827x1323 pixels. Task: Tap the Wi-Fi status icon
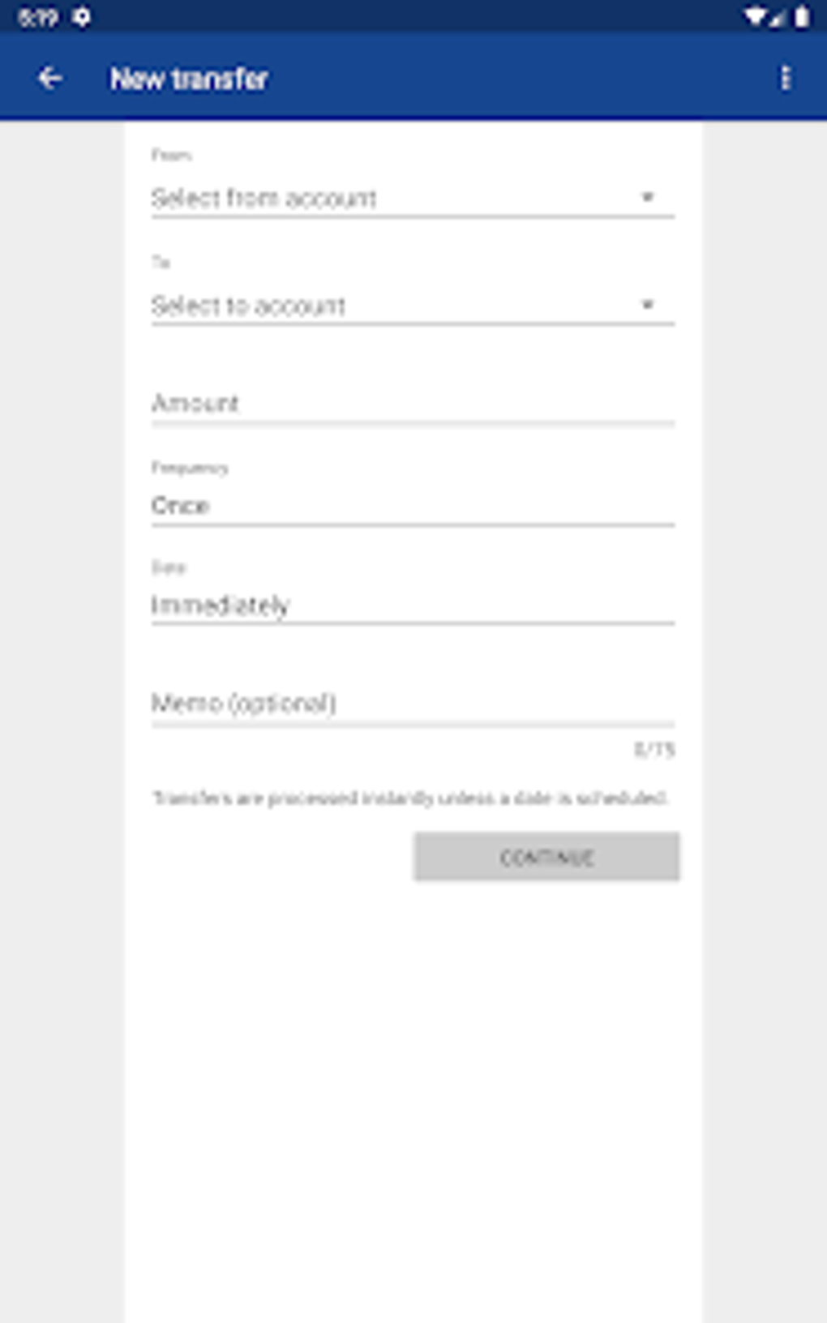(x=755, y=16)
